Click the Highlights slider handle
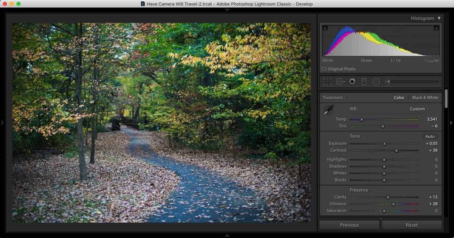This screenshot has width=454, height=238. pyautogui.click(x=384, y=160)
